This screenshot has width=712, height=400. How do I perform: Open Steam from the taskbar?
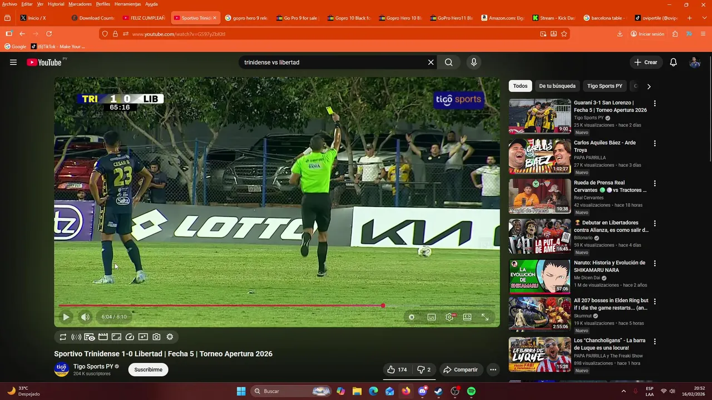point(438,391)
